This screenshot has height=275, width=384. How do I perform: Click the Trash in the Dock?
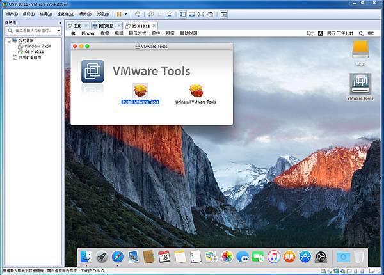coord(359,257)
